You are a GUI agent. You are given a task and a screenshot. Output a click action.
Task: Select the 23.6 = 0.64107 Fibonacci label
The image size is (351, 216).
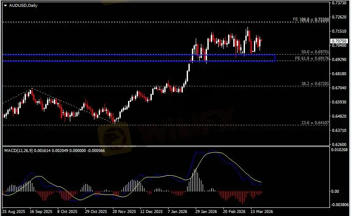[x=315, y=123]
